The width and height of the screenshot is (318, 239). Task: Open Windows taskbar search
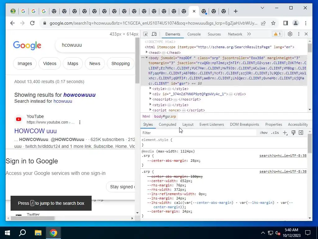22,233
